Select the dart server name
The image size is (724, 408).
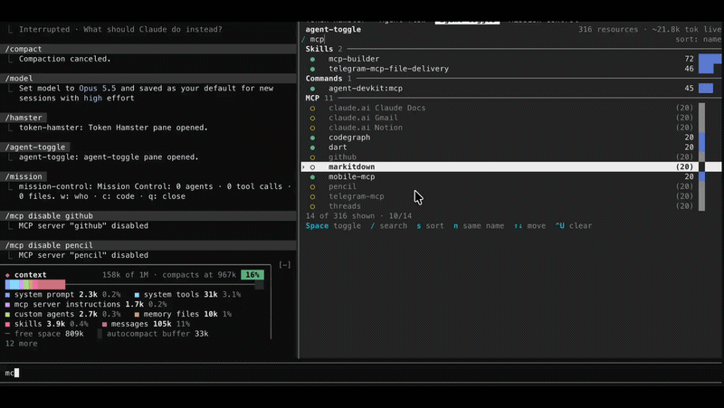[338, 147]
